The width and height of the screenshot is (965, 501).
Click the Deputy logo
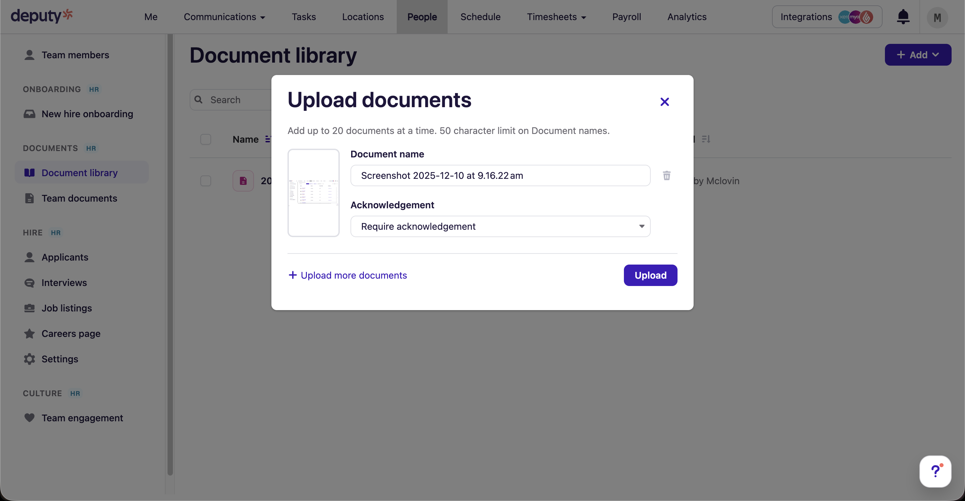pyautogui.click(x=42, y=16)
